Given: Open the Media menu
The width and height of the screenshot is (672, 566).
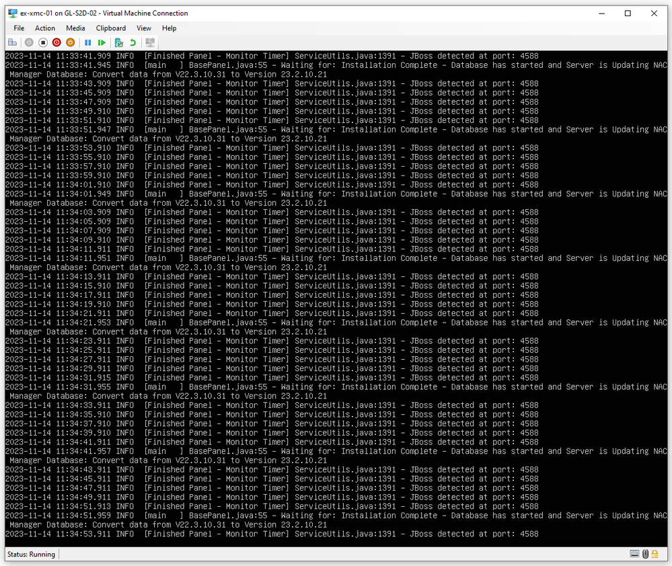Looking at the screenshot, I should coord(75,28).
